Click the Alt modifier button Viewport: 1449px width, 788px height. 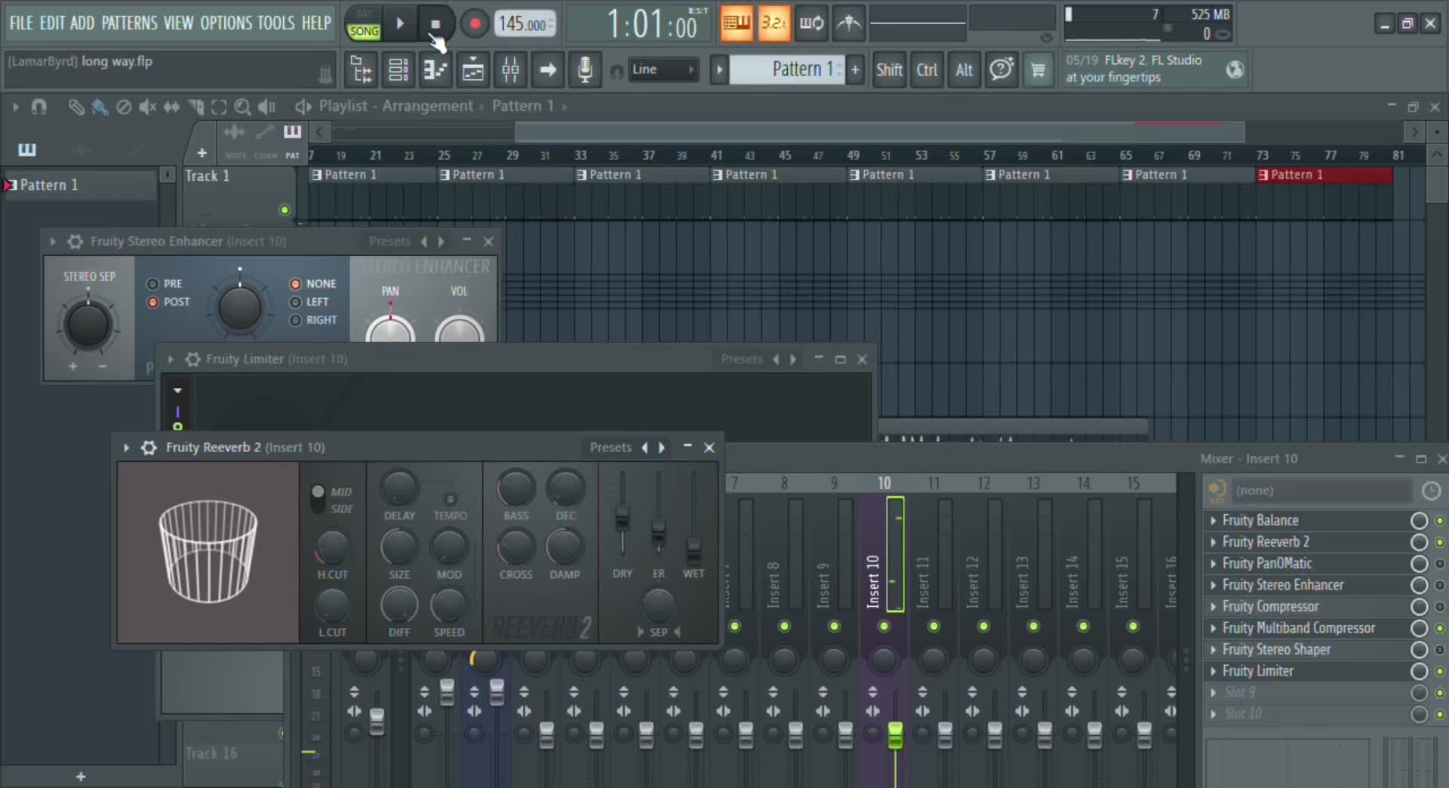click(x=964, y=70)
